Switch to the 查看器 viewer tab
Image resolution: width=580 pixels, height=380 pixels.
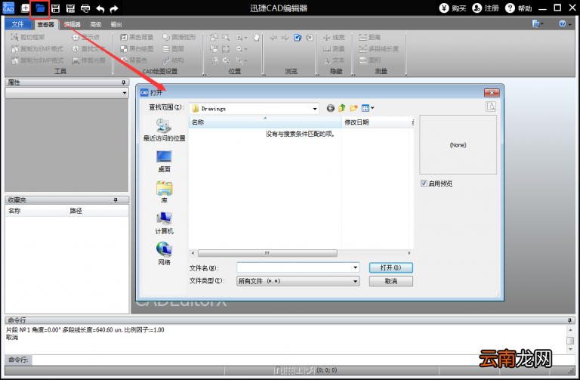[x=45, y=24]
